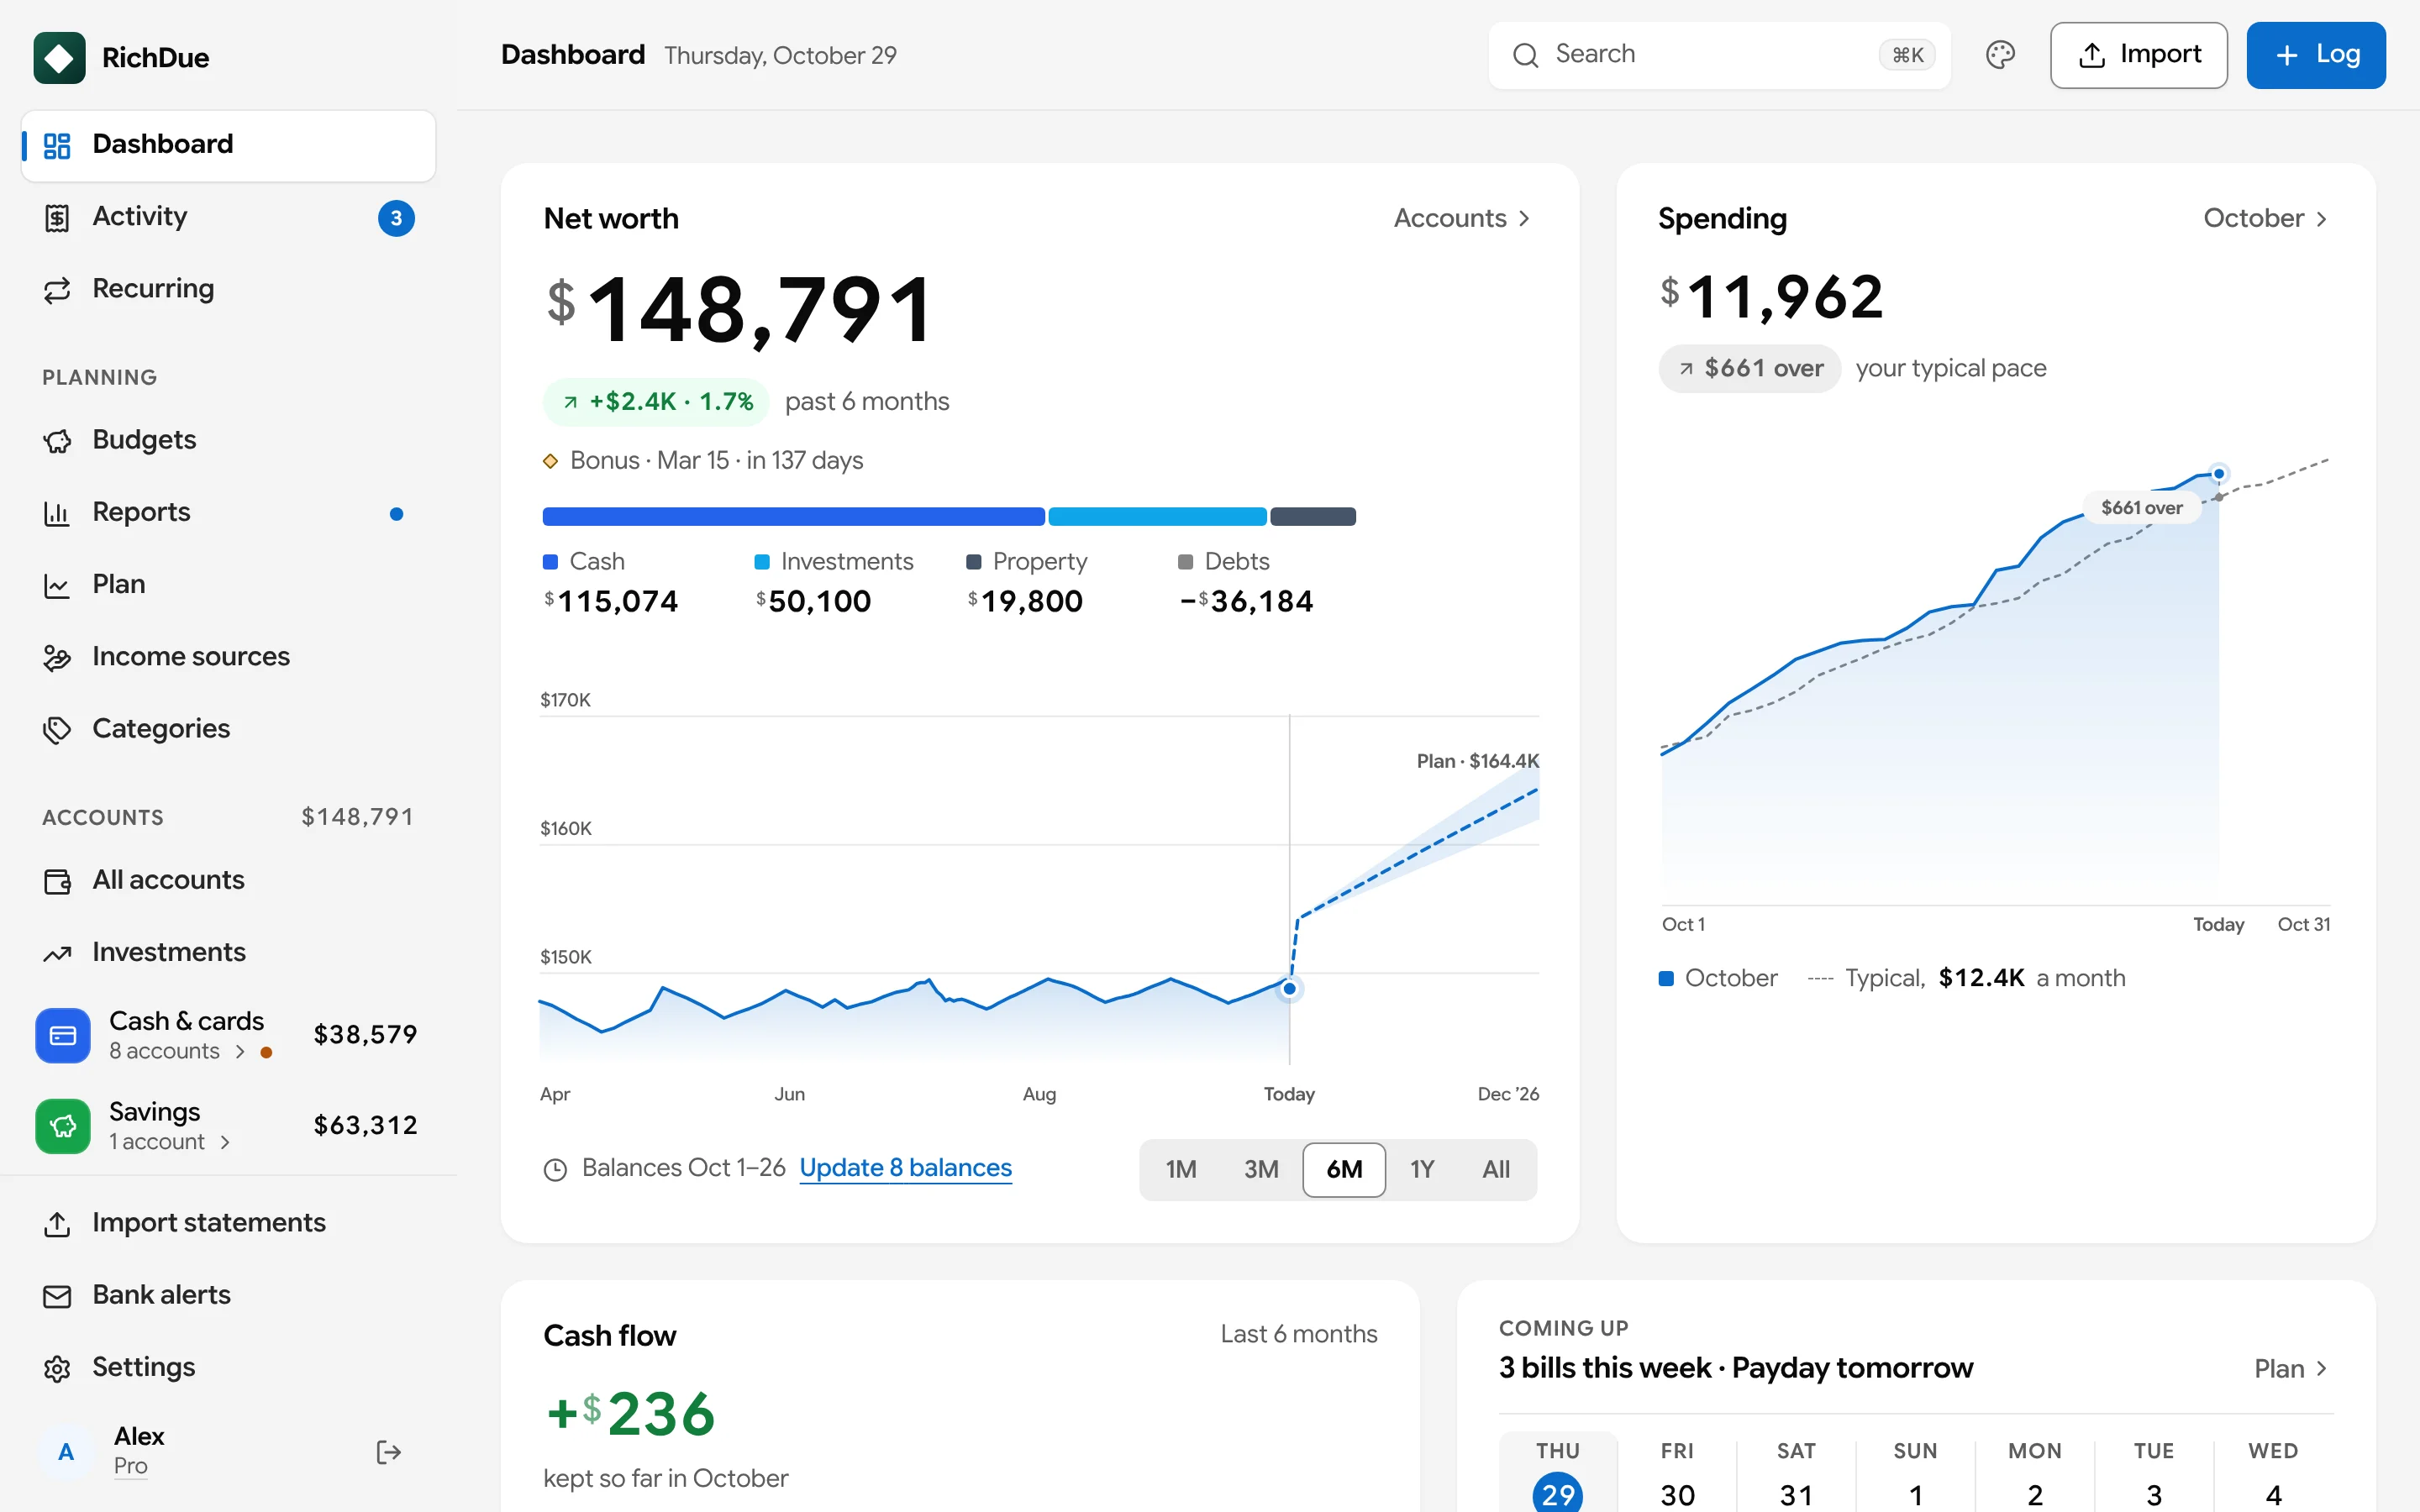Click the green Savings piggy icon
The image size is (2420, 1512).
point(63,1126)
